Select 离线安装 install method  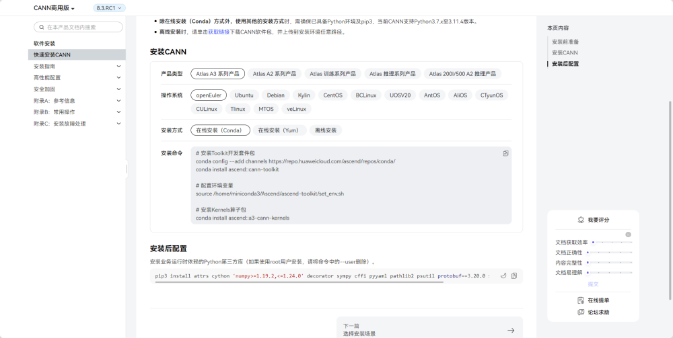coord(326,130)
